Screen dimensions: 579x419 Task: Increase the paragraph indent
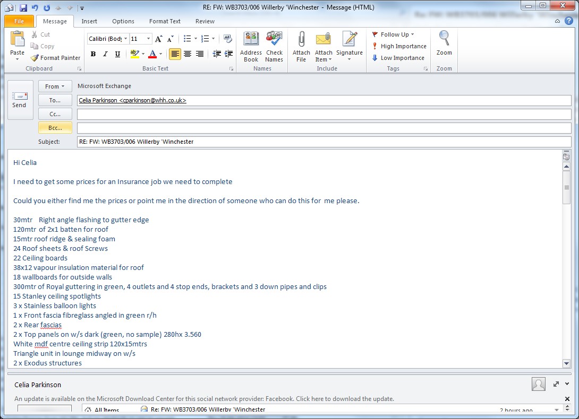228,54
